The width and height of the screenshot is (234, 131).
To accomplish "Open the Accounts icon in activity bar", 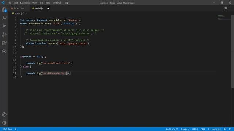I will click(x=4, y=115).
